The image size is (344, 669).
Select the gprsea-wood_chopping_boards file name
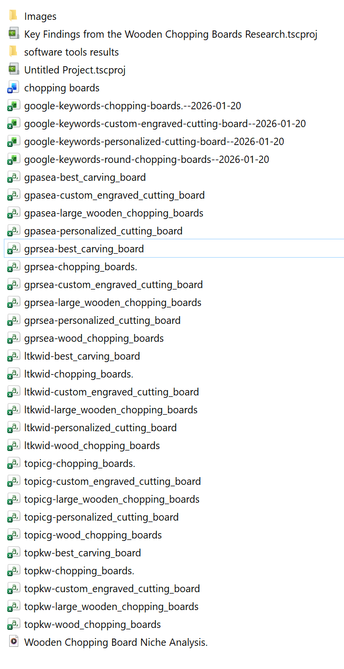94,338
